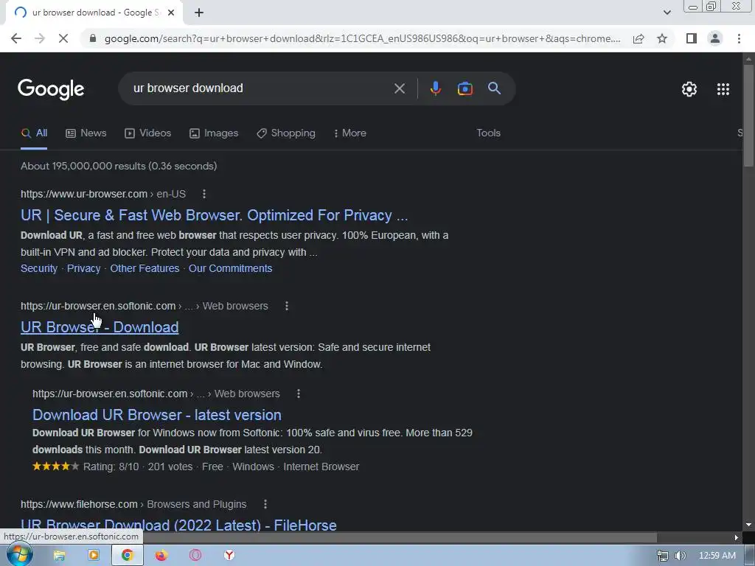Viewport: 755px width, 566px height.
Task: Switch to the Videos tab
Action: (147, 133)
